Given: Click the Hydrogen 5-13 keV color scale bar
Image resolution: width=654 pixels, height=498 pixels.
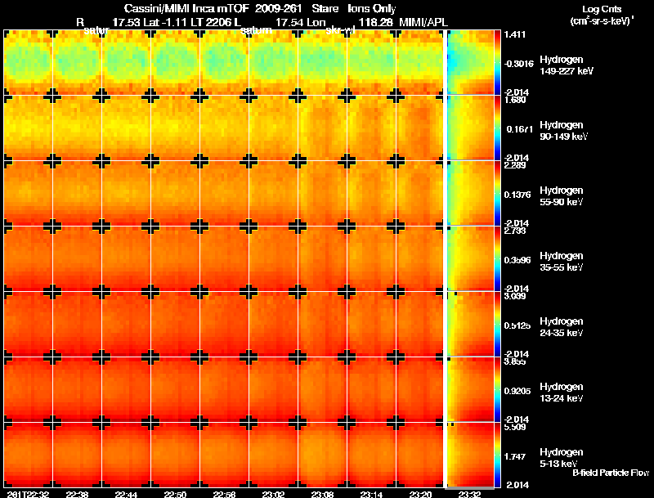Looking at the screenshot, I should click(x=497, y=455).
